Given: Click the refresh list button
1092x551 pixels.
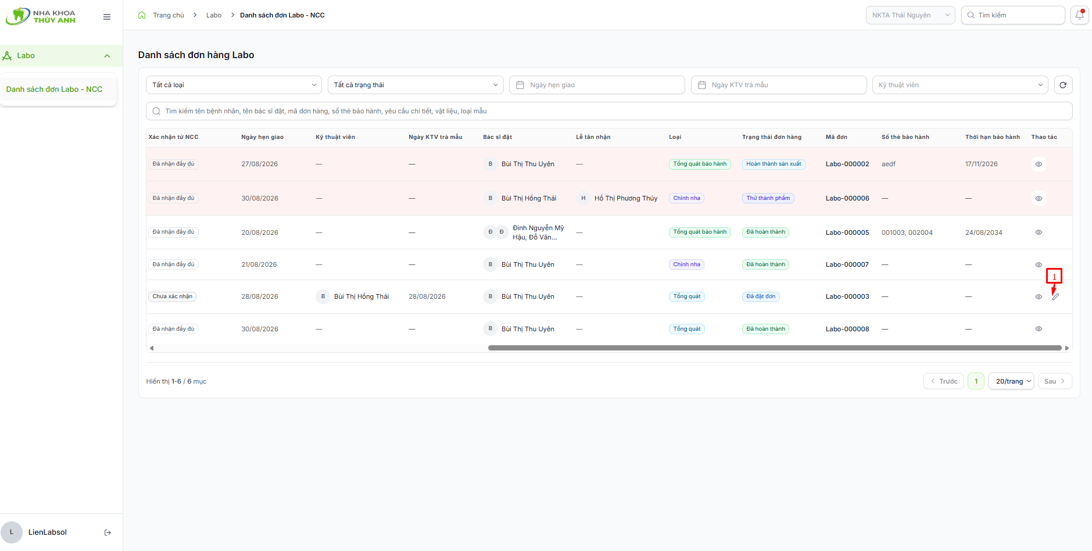Looking at the screenshot, I should pos(1063,85).
